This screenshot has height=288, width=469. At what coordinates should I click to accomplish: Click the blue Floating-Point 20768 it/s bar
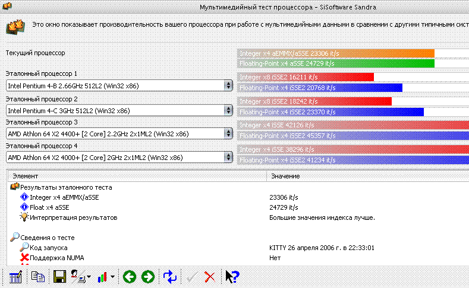click(320, 88)
